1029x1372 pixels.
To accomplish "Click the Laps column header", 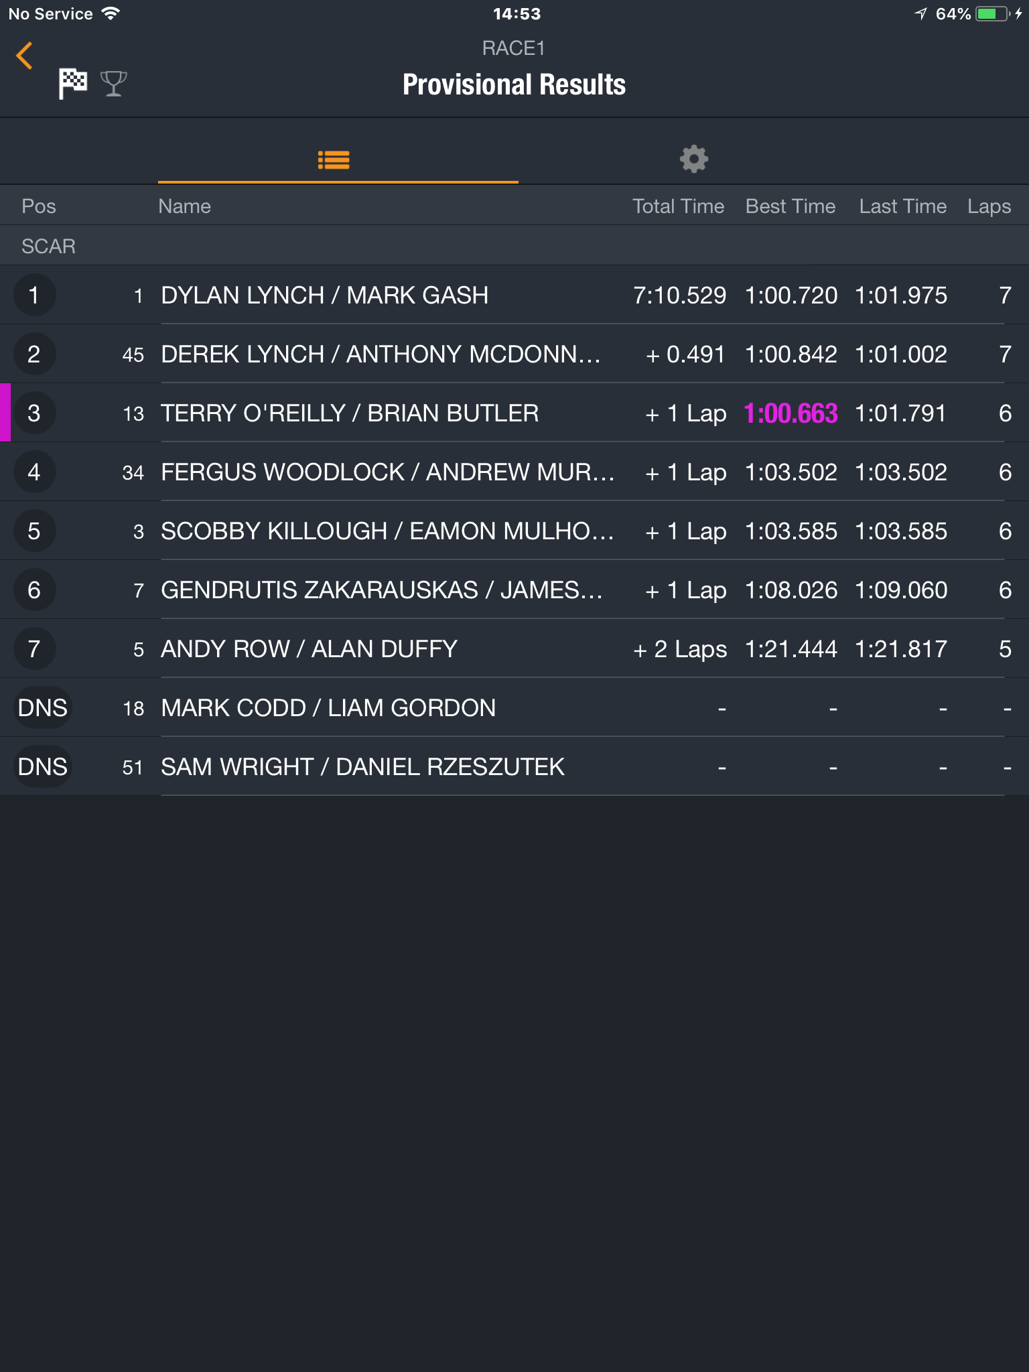I will click(x=989, y=206).
